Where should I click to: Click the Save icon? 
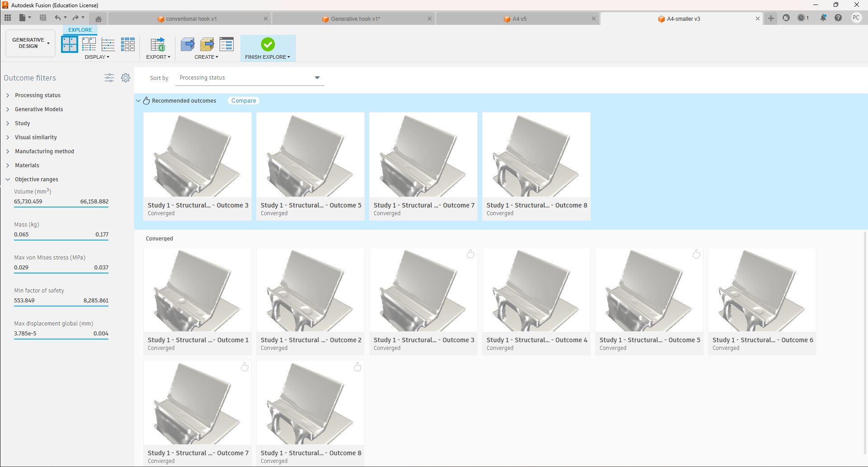[x=43, y=18]
